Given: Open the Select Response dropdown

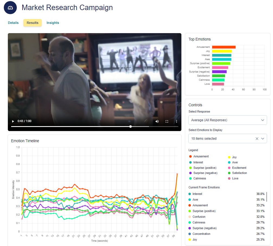Looking at the screenshot, I should (227, 120).
